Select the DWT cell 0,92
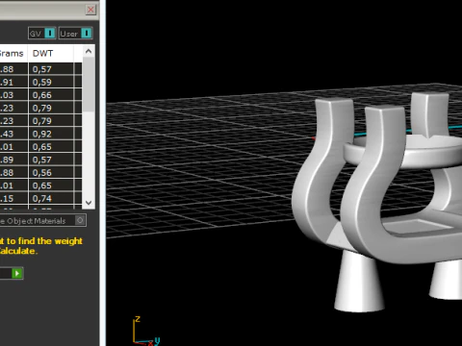The image size is (462, 346). pyautogui.click(x=51, y=134)
